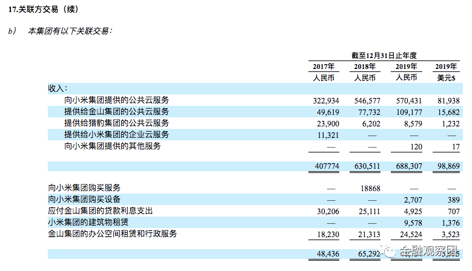Click the value 109,177

[409, 113]
